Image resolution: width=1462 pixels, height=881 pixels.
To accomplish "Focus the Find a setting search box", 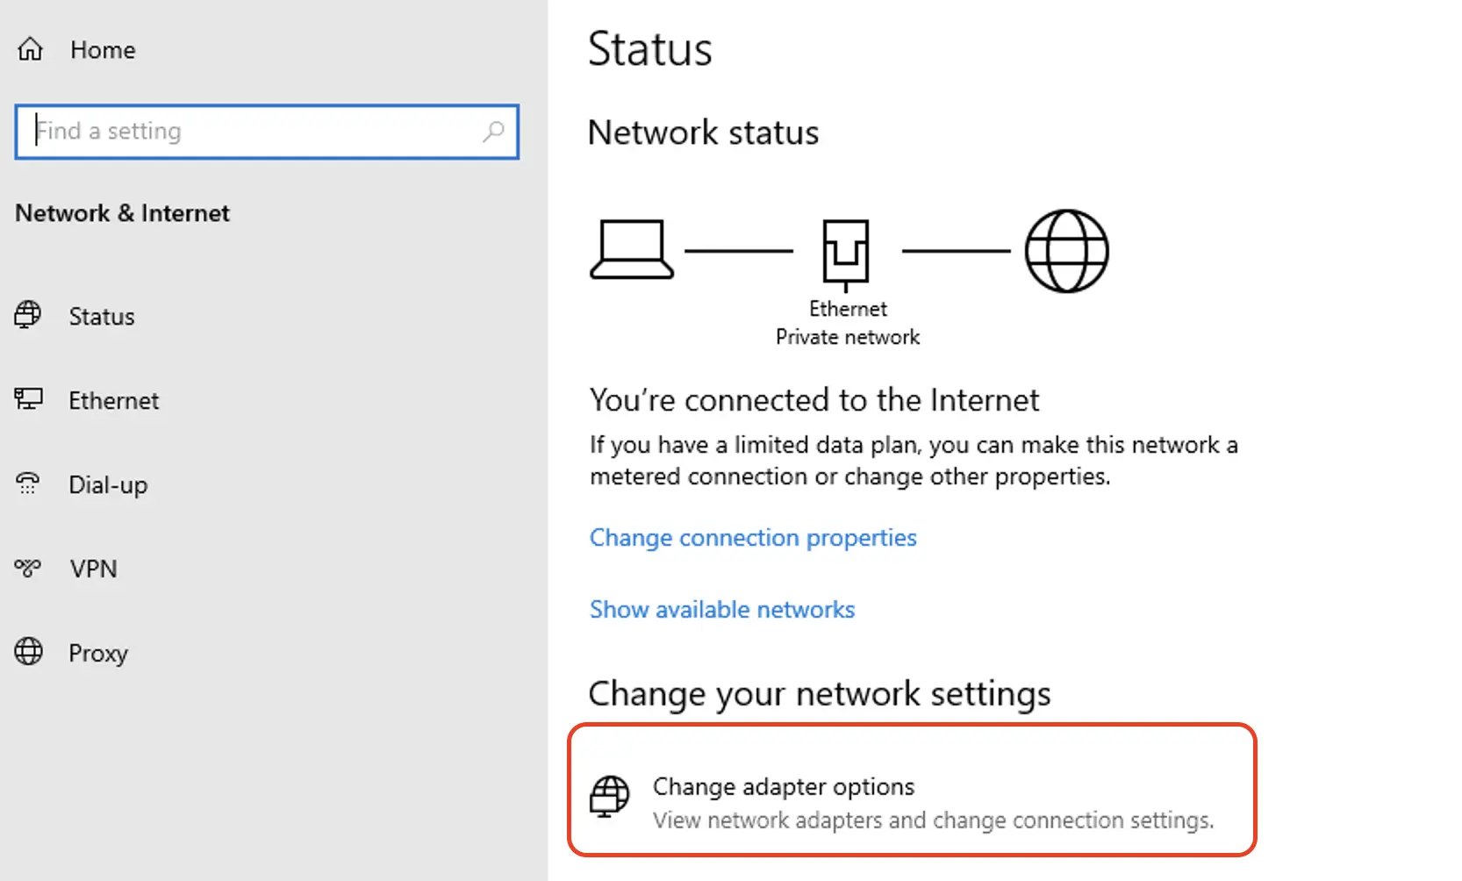I will pos(254,132).
